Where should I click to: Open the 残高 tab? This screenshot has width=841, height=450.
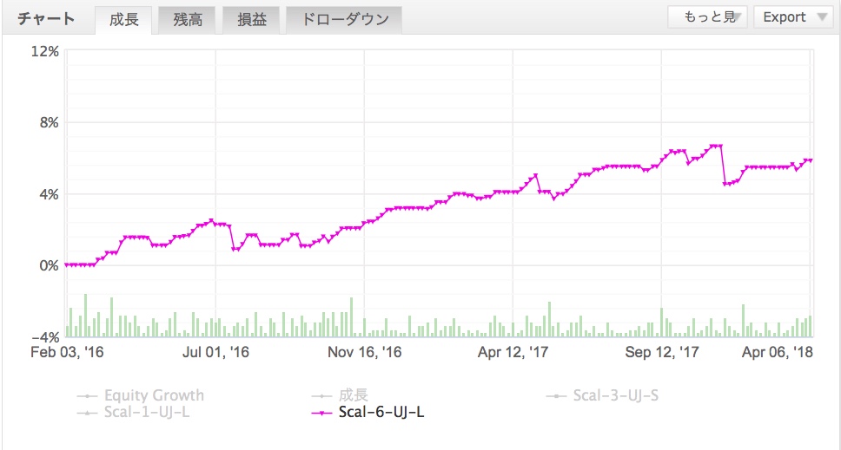[188, 20]
